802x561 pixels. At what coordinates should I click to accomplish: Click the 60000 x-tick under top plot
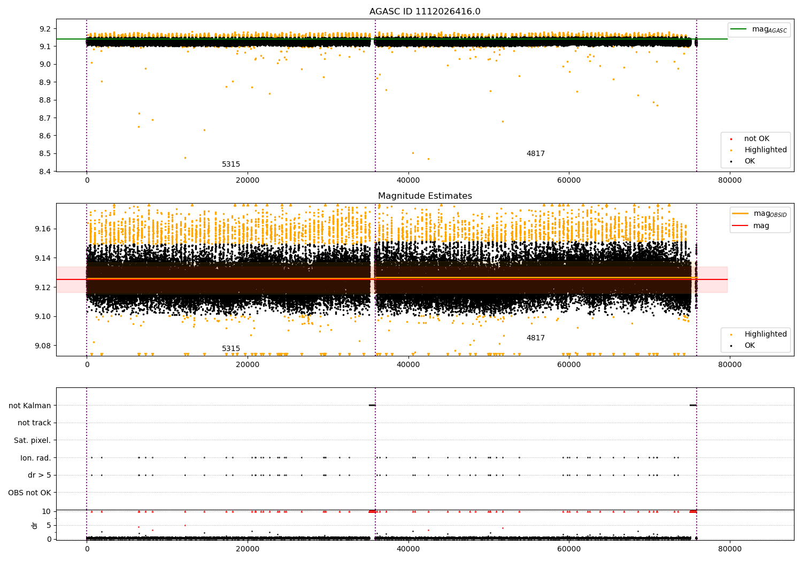[x=569, y=181]
